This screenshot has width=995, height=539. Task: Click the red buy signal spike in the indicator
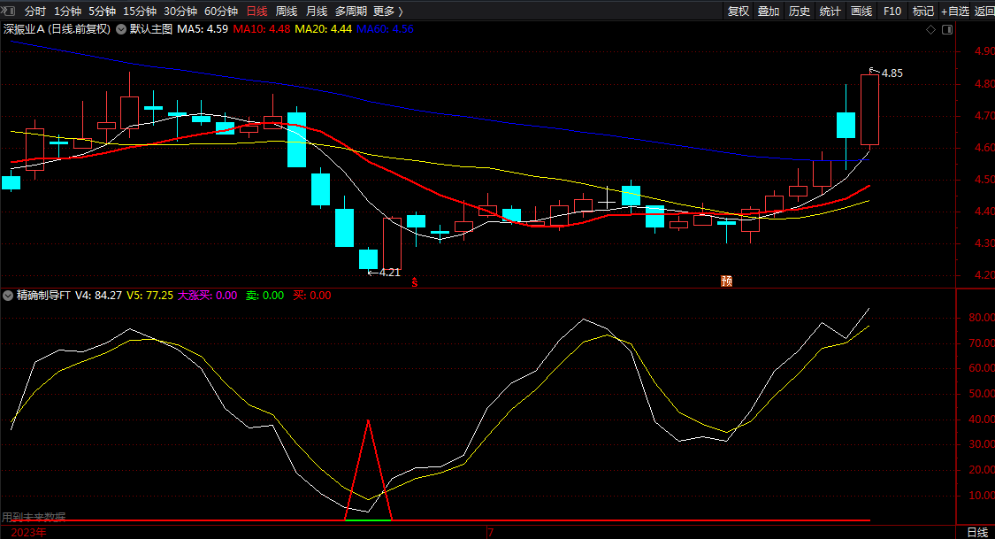[x=368, y=470]
